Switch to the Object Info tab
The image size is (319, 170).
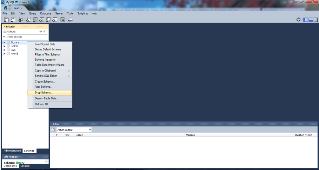10,166
